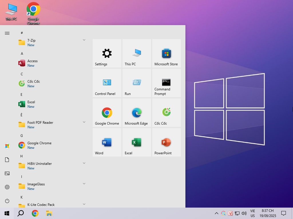Open Access from the app list
The width and height of the screenshot is (293, 219).
point(52,63)
